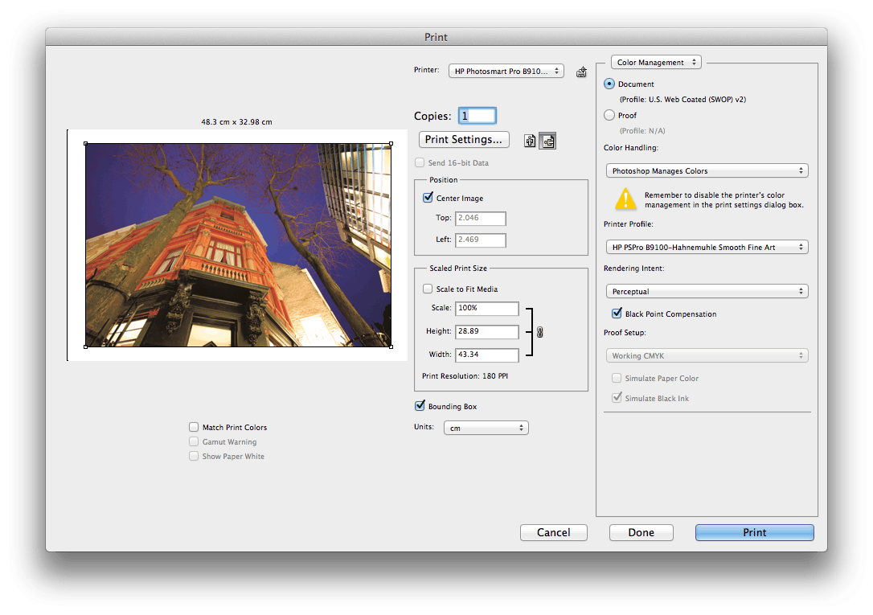Toggle the Bounding Box checkbox

pyautogui.click(x=420, y=406)
